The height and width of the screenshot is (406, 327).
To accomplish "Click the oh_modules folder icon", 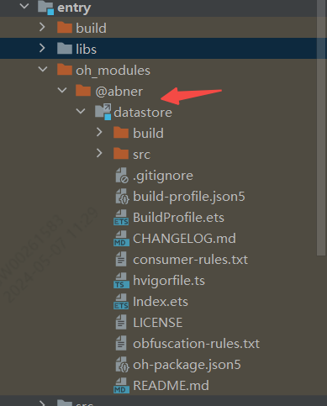I will [65, 70].
